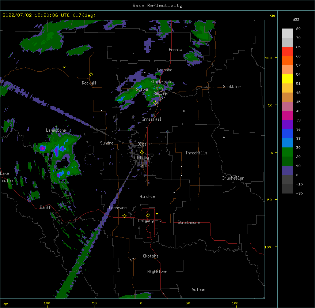The height and width of the screenshot is (308, 315).
Task: Click the white asterisk marker east of Innisfail
Action: [x=183, y=111]
